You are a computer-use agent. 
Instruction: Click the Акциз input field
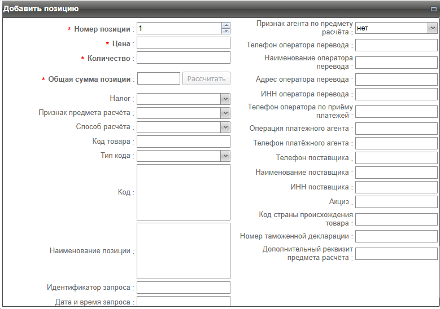click(x=396, y=202)
